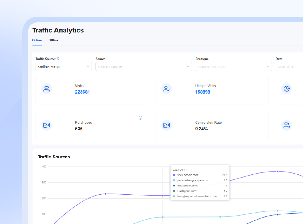Screen dimensions: 303x224
Task: Click the Purchases help question icon
Action: click(141, 118)
